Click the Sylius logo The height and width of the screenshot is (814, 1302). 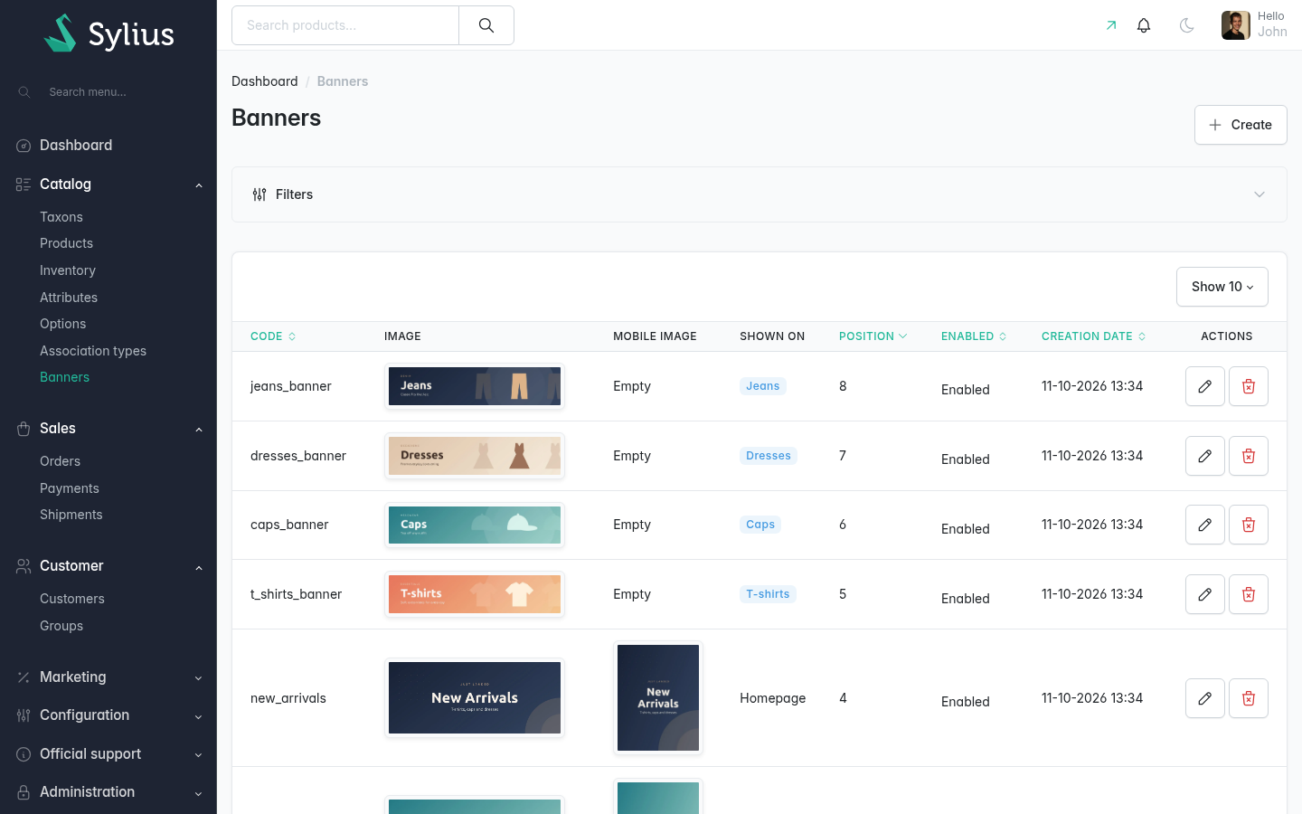(108, 33)
